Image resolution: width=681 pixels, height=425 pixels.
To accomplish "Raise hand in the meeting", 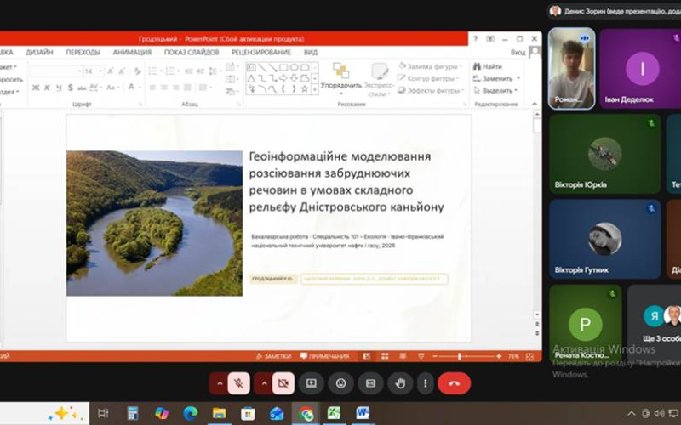I will [x=400, y=383].
